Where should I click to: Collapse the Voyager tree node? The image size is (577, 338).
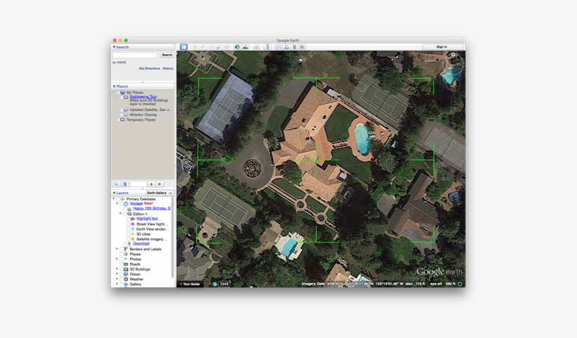click(117, 203)
